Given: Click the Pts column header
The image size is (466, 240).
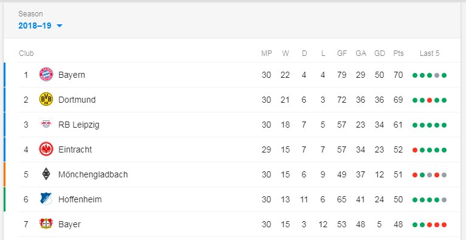Looking at the screenshot, I should (x=399, y=53).
